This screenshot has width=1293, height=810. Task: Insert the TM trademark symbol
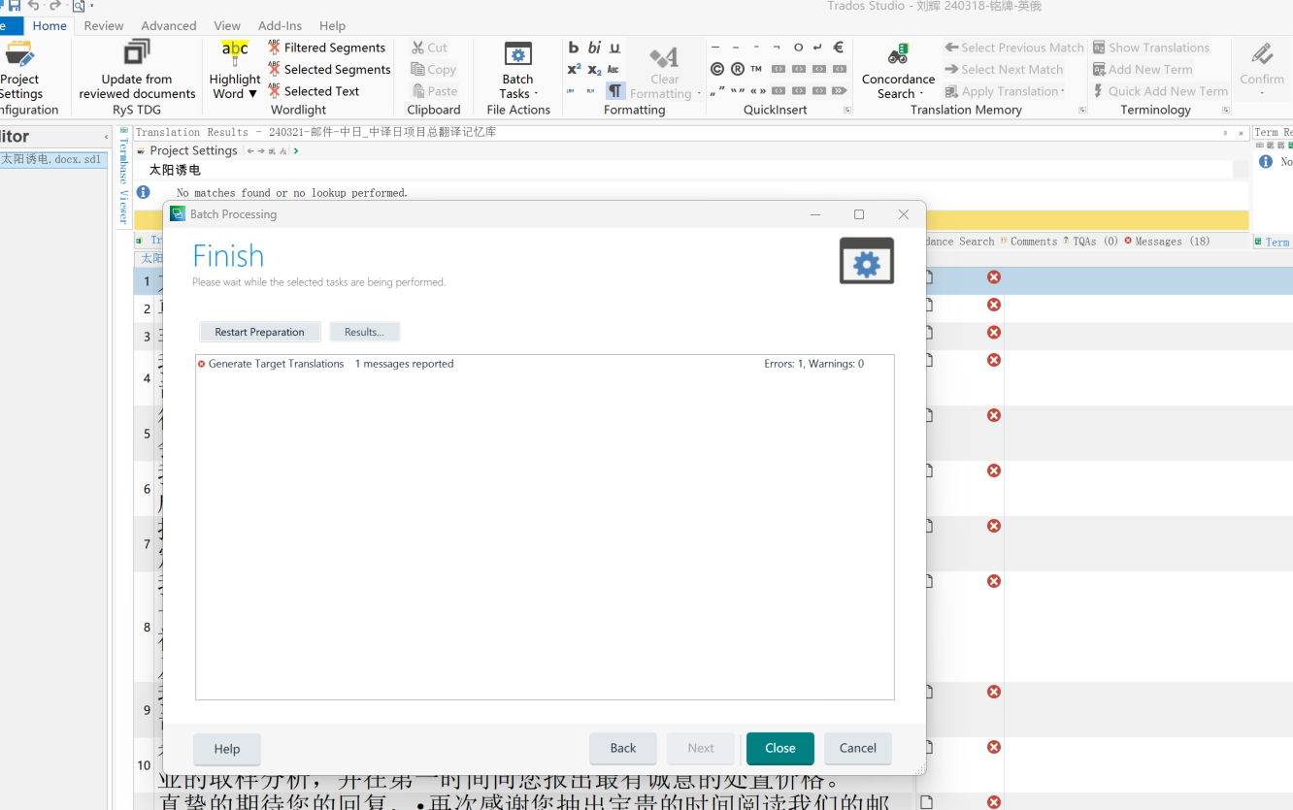click(756, 70)
